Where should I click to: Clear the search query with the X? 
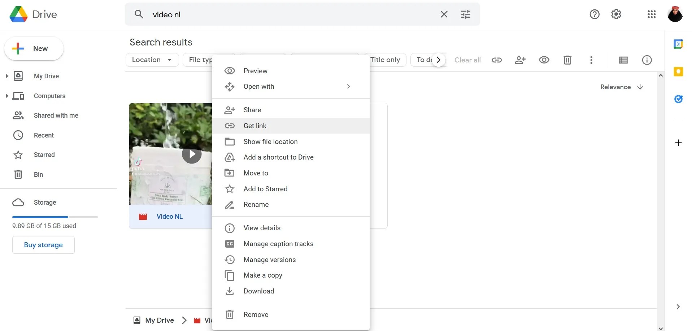coord(444,14)
